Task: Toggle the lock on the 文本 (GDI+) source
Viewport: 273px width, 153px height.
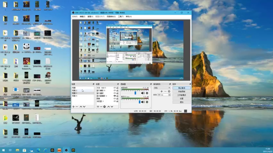Action: [117, 88]
